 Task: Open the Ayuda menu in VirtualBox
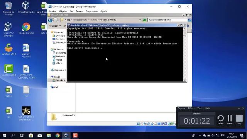coord(103,11)
